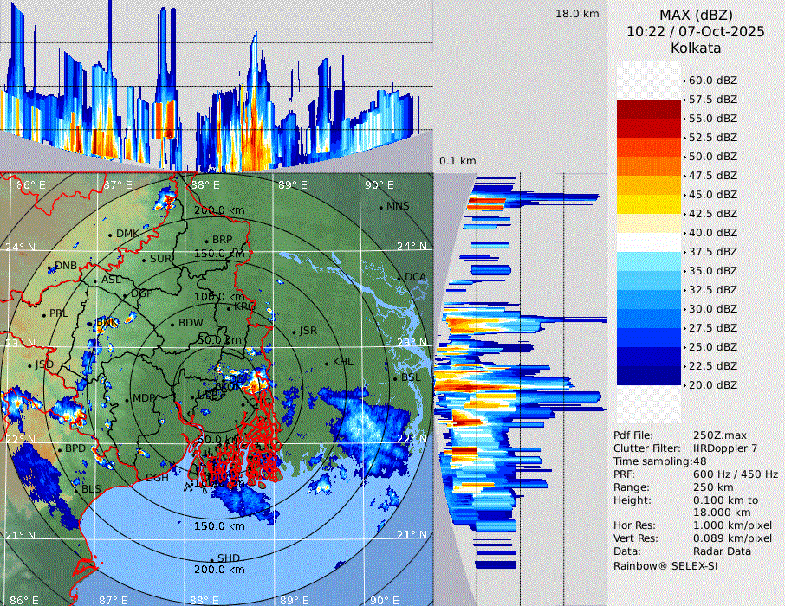The height and width of the screenshot is (606, 785).
Task: Click the MAX (dBZ) heading
Action: 696,15
